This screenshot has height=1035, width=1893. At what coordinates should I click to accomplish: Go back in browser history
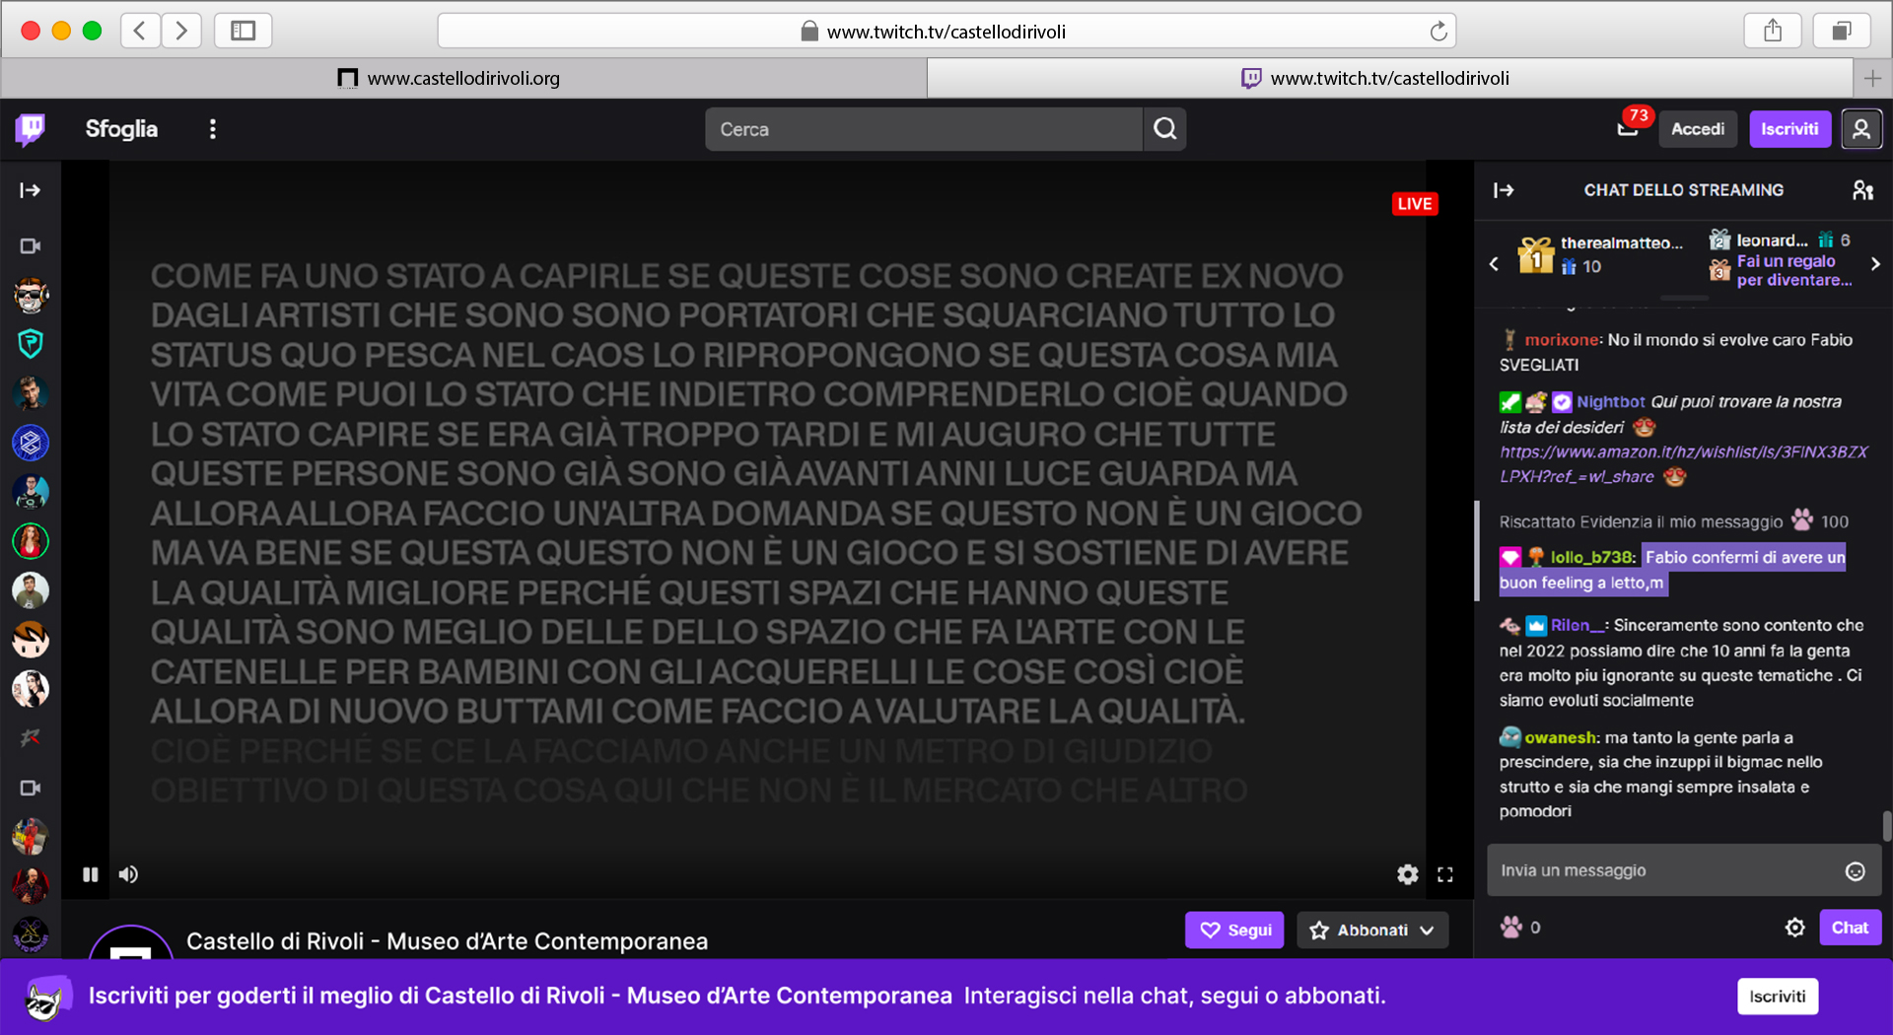(141, 31)
